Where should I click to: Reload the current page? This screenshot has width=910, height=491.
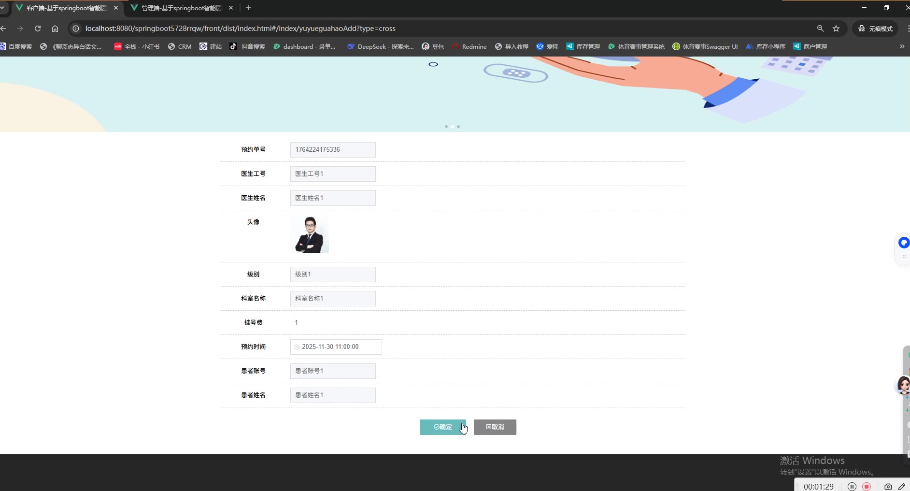pyautogui.click(x=38, y=29)
